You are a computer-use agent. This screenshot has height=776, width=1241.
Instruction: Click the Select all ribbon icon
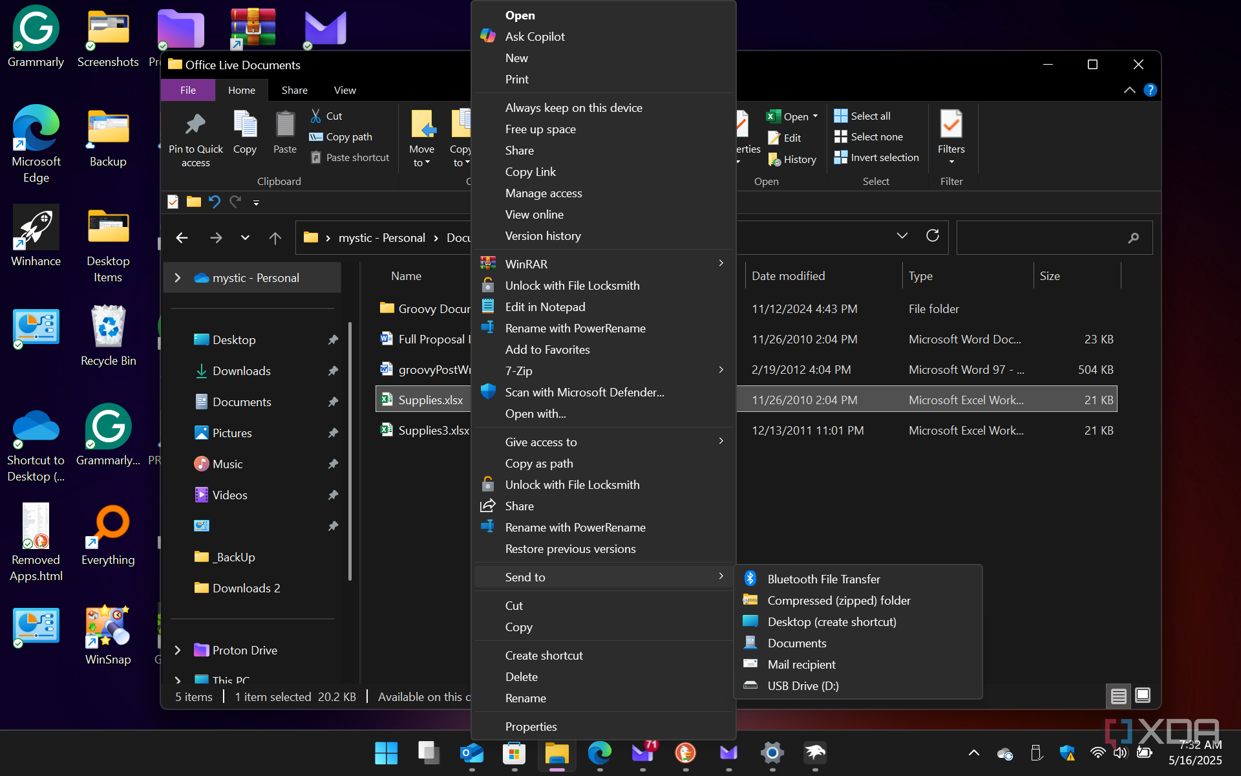tap(840, 116)
